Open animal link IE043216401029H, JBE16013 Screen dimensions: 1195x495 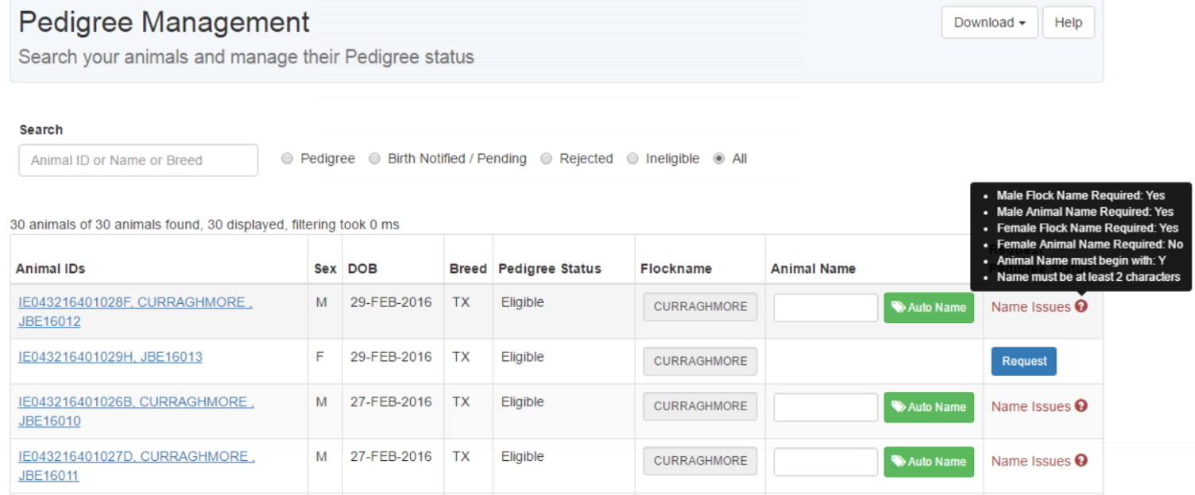coord(110,357)
